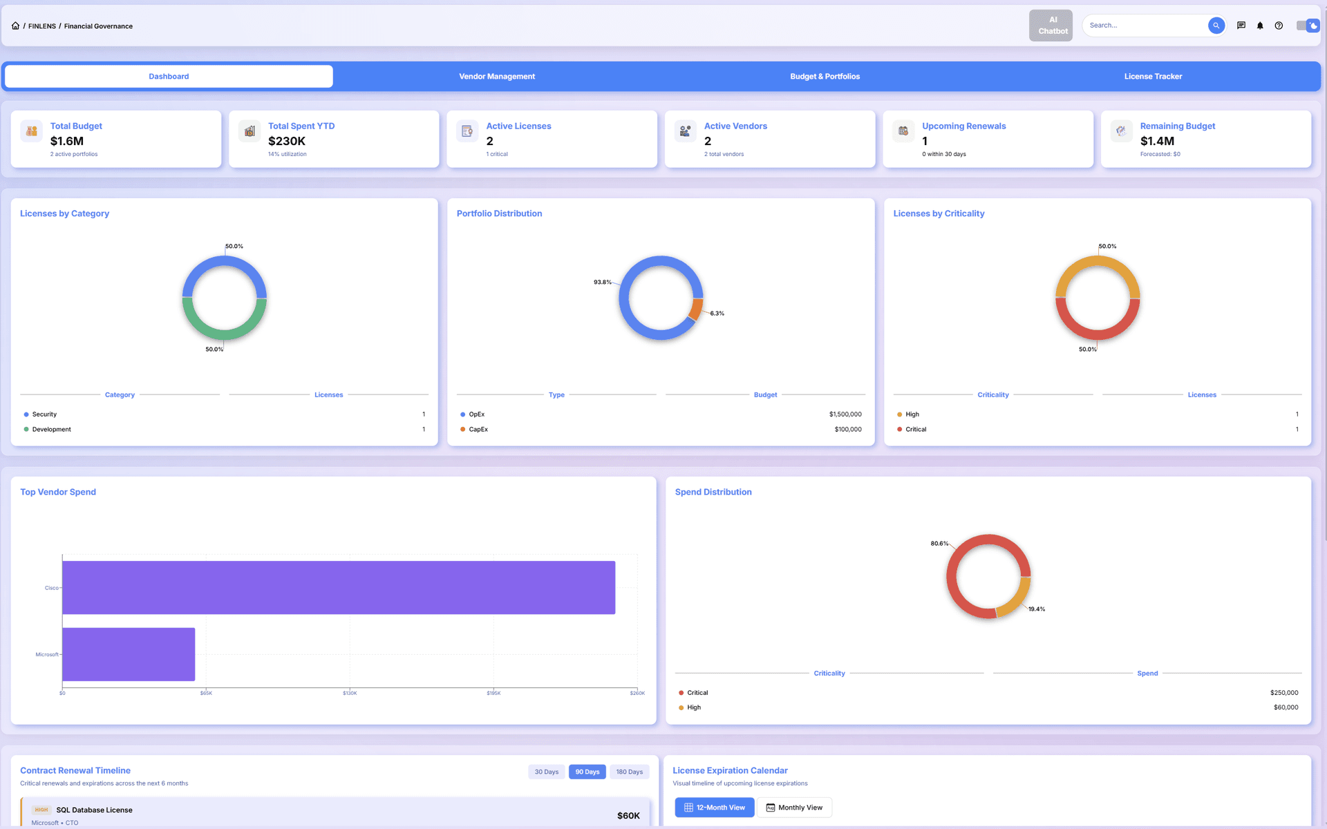
Task: Focus the Search input field
Action: [x=1145, y=26]
